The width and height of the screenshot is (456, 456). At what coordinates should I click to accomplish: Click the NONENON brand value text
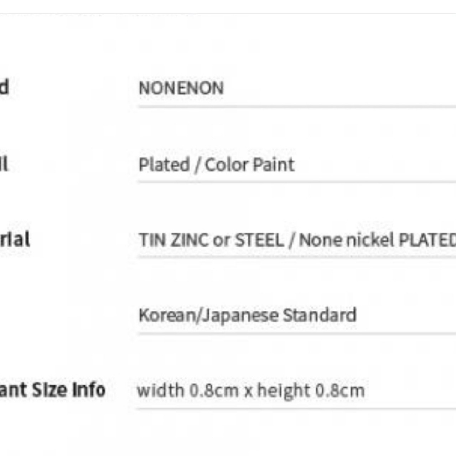point(181,88)
